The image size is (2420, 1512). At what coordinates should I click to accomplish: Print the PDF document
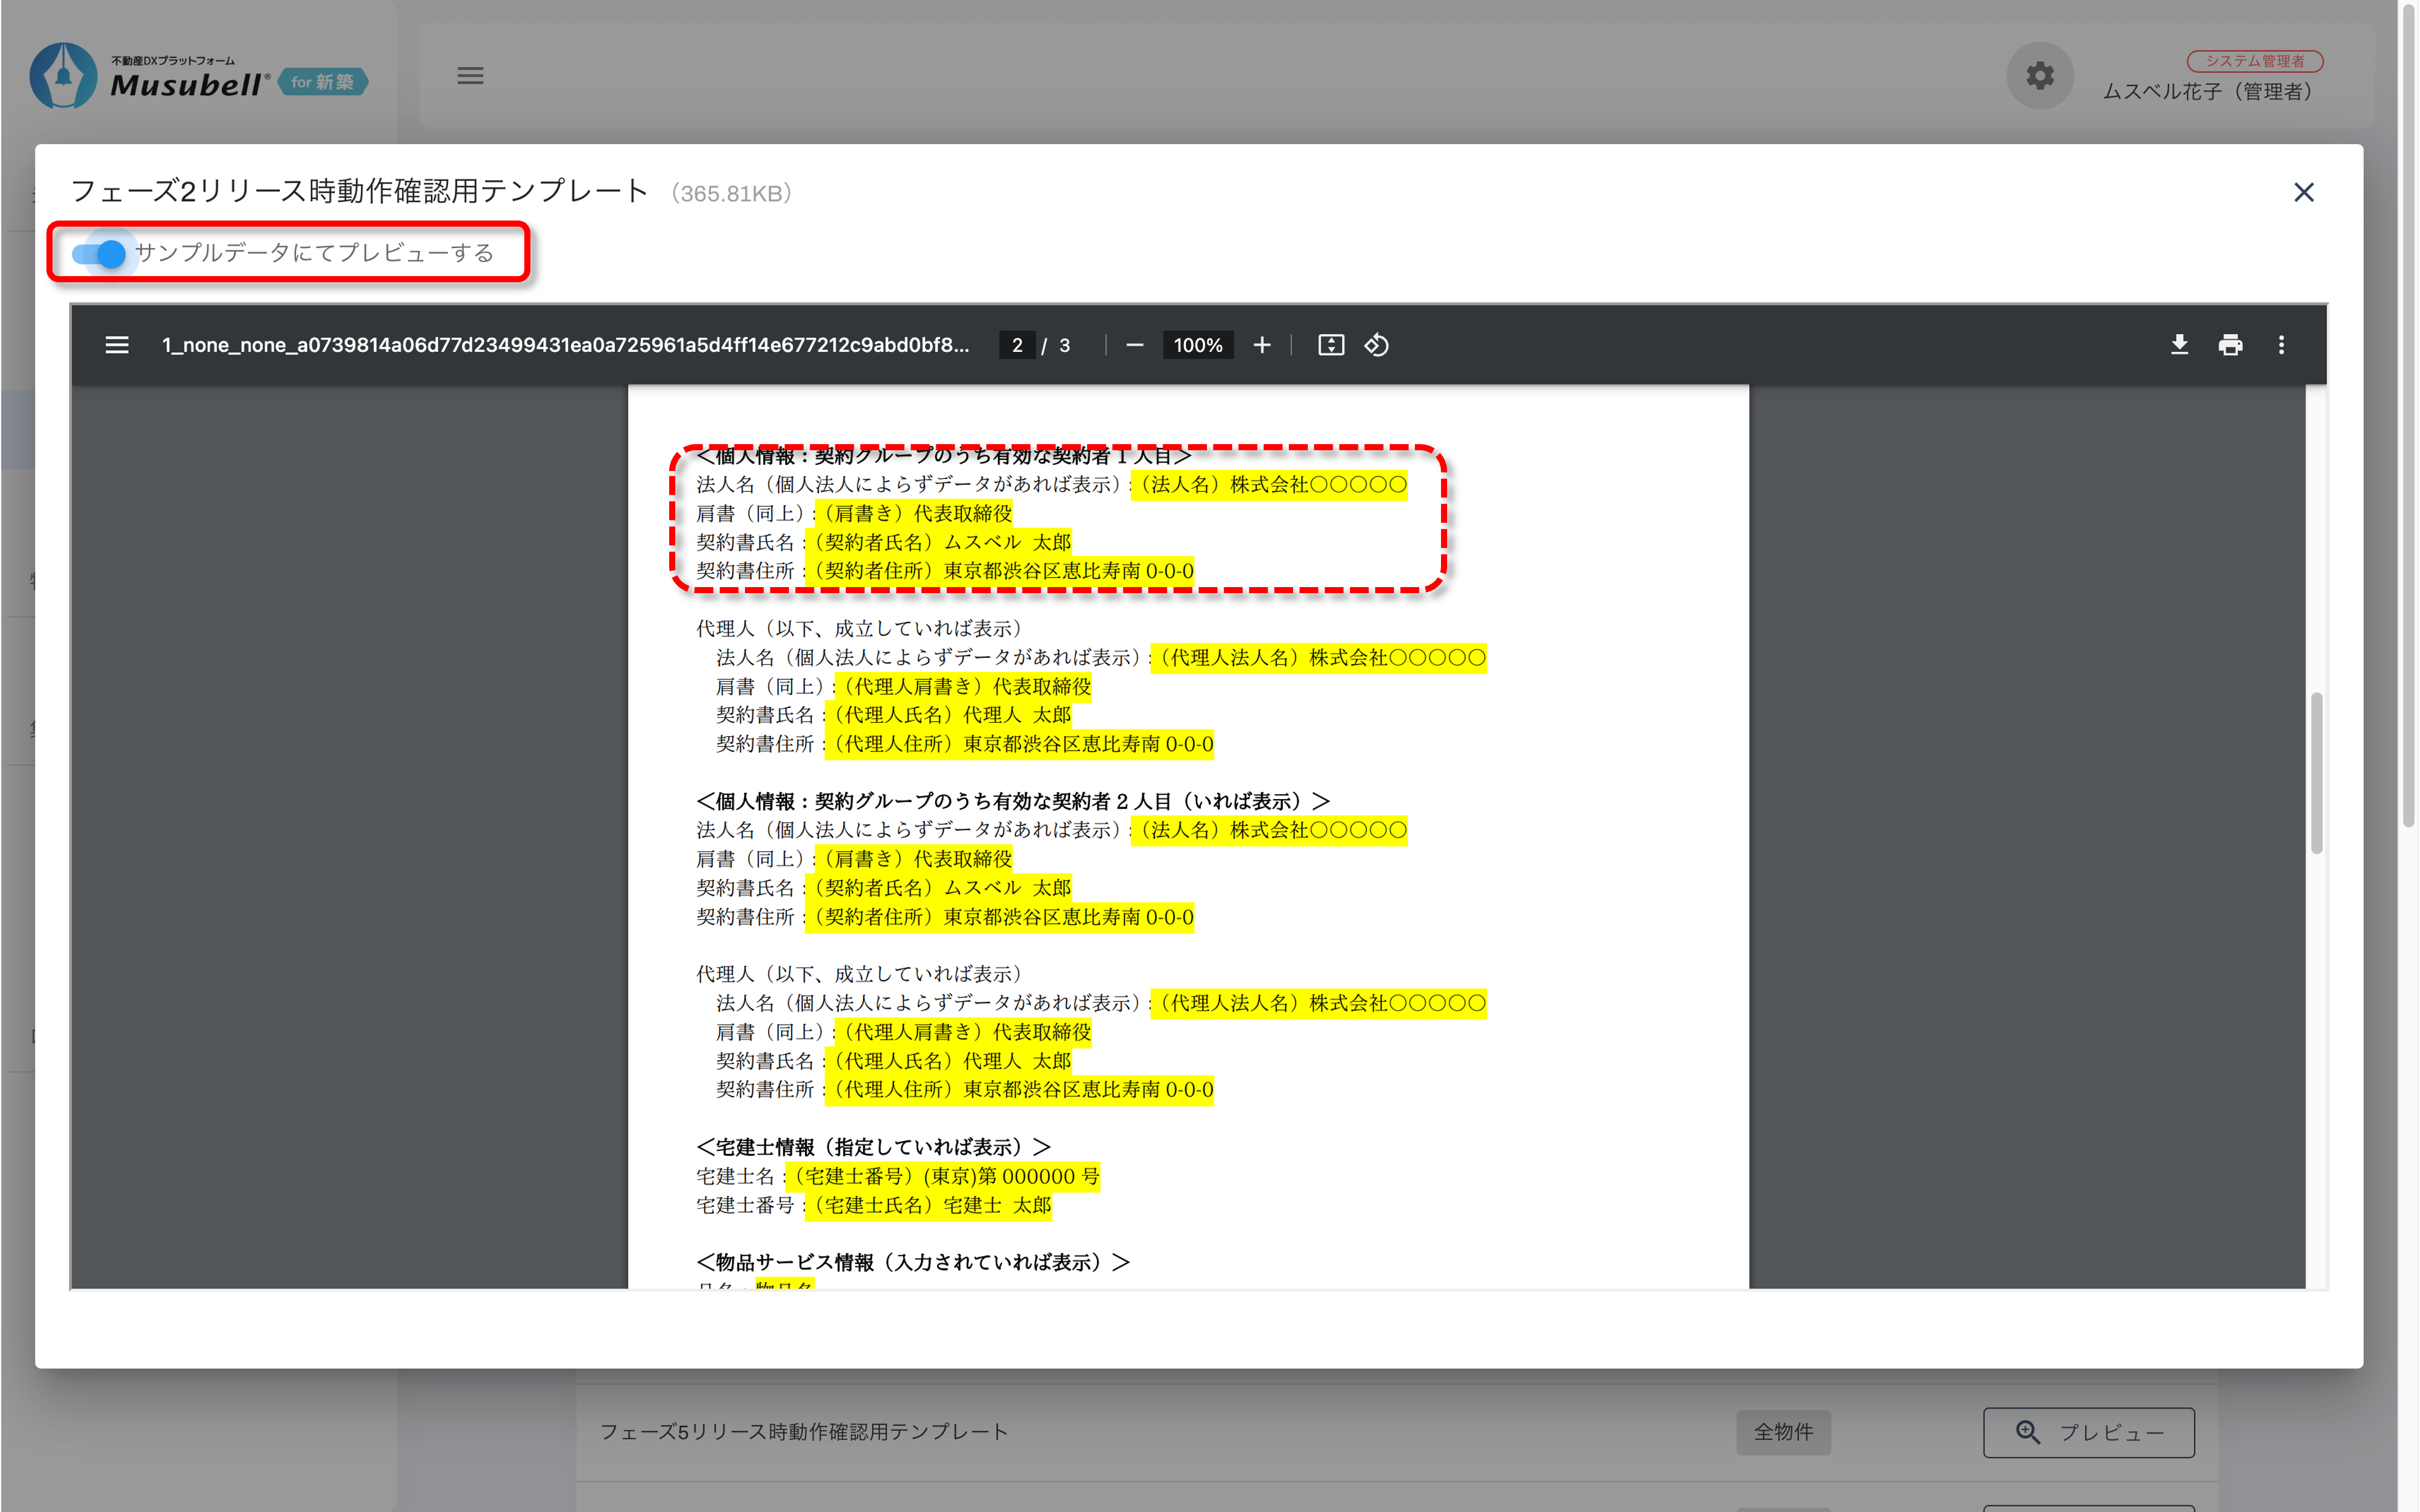[x=2230, y=345]
